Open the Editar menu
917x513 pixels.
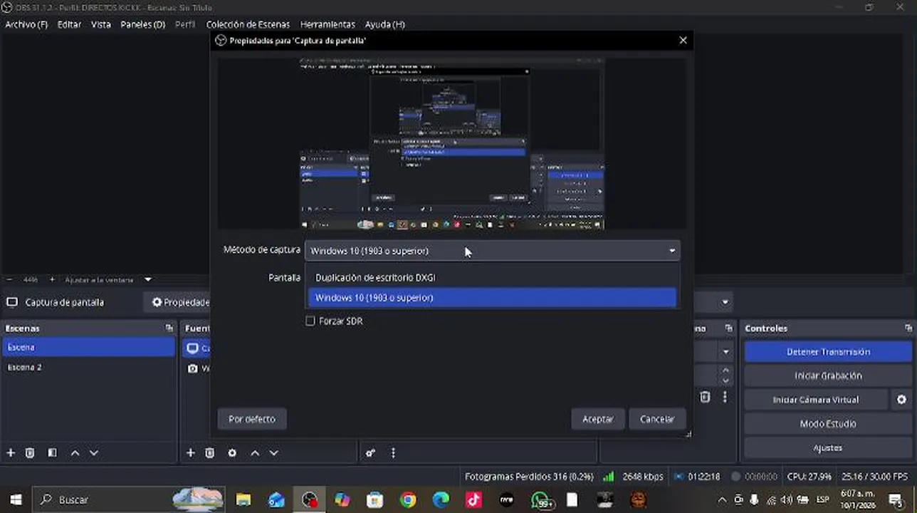[x=69, y=24]
